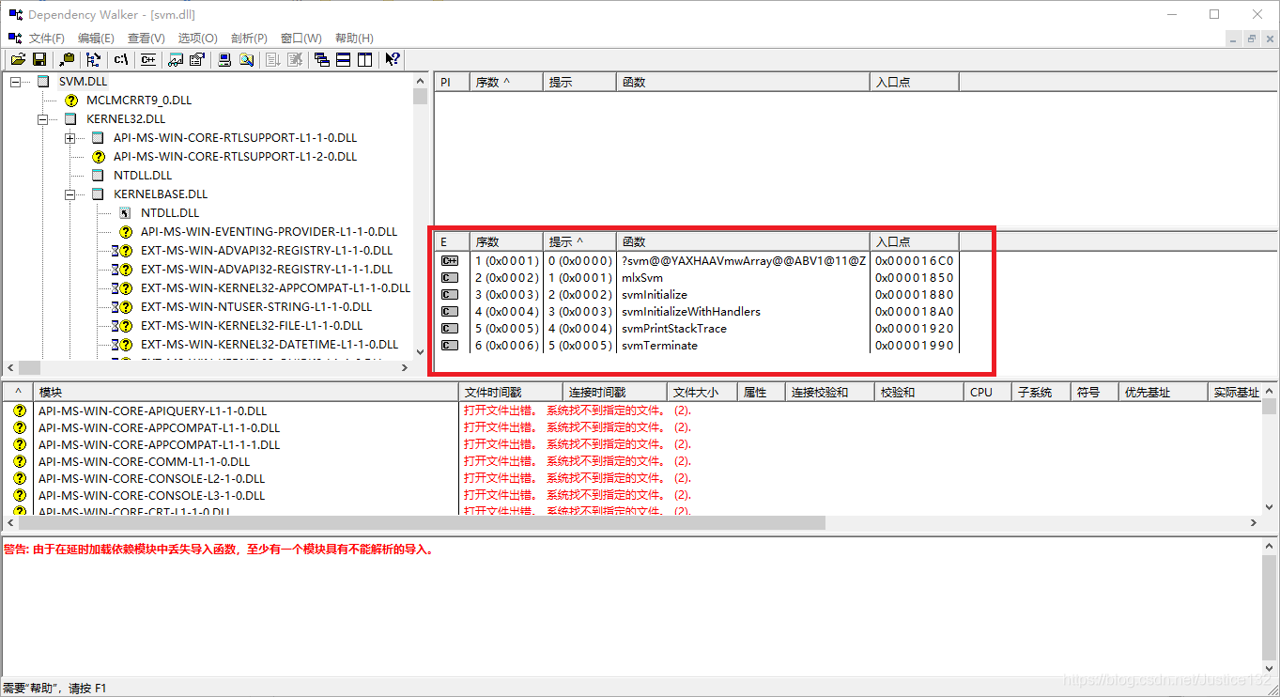Click the view module in external viewer icon
The height and width of the screenshot is (697, 1280).
(176, 59)
